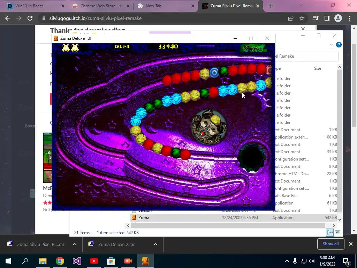Open Visual Studio from taskbar
The image size is (357, 268).
pyautogui.click(x=77, y=261)
